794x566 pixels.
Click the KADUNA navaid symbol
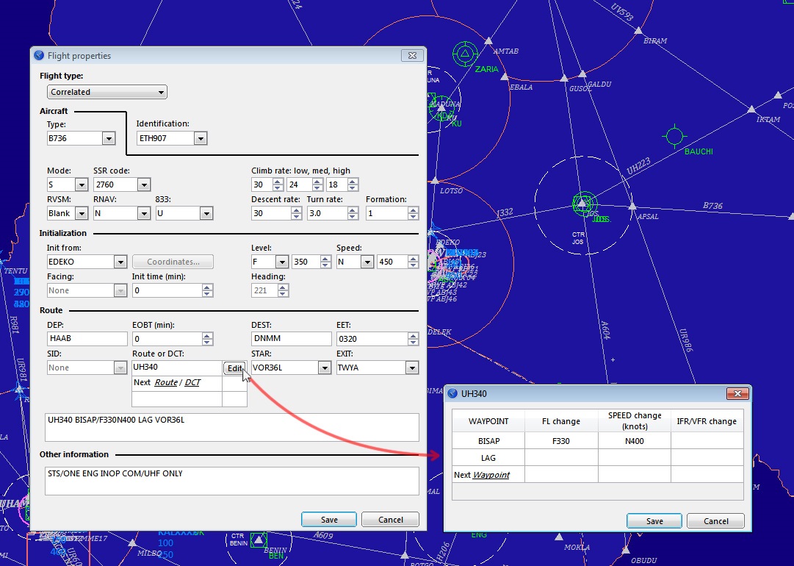[x=441, y=107]
